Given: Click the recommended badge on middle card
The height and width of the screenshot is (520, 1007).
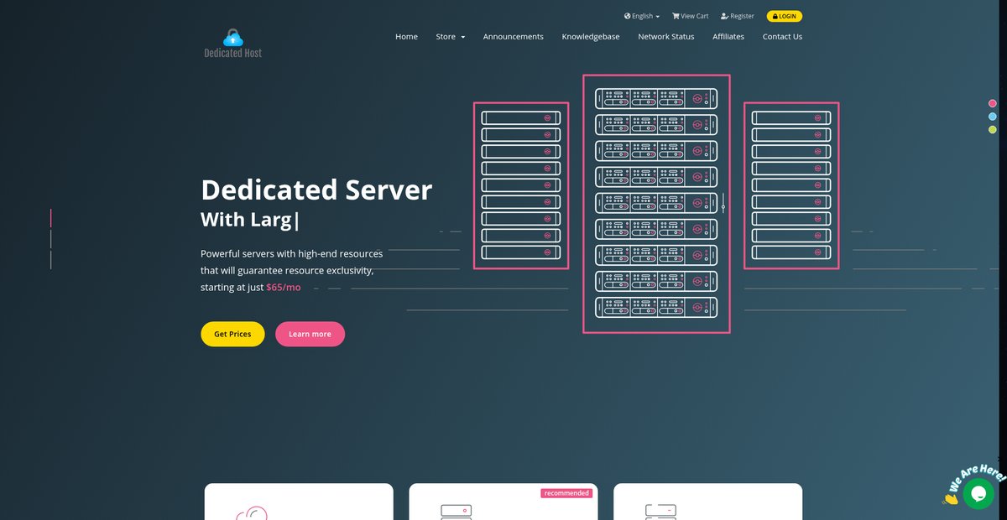Looking at the screenshot, I should point(566,493).
